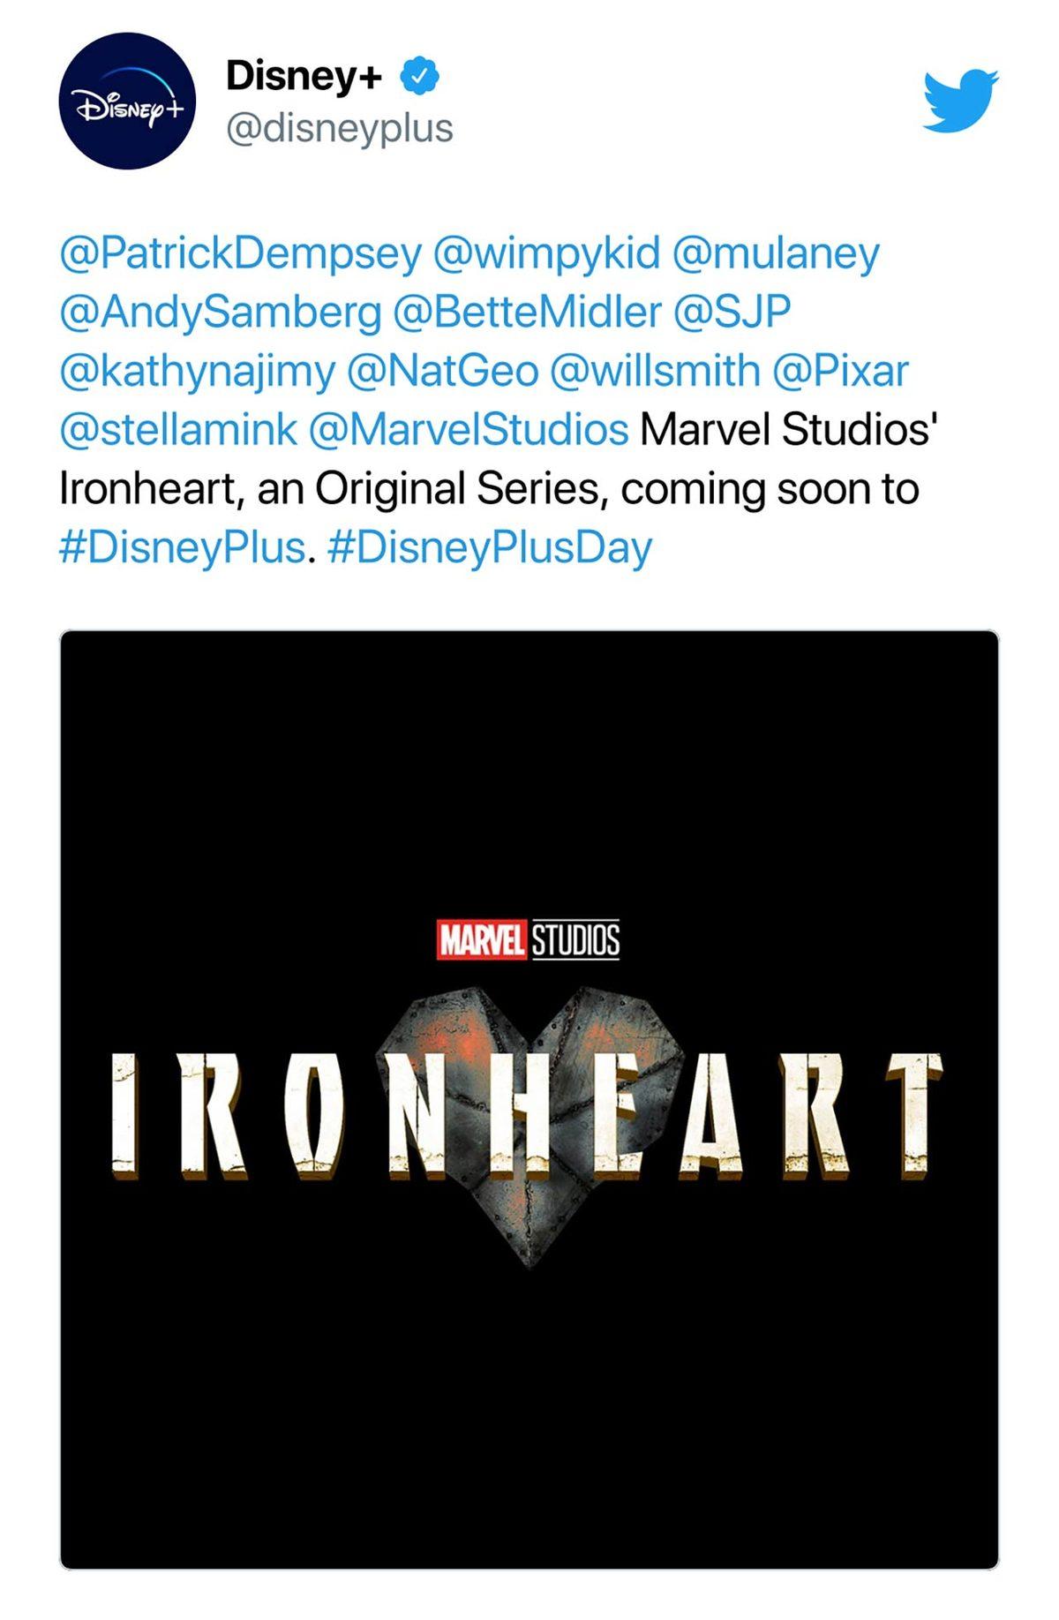Open the @MarvelStudios mention
1059x1620 pixels.
click(469, 430)
